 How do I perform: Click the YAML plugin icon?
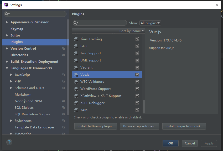pos(76,110)
